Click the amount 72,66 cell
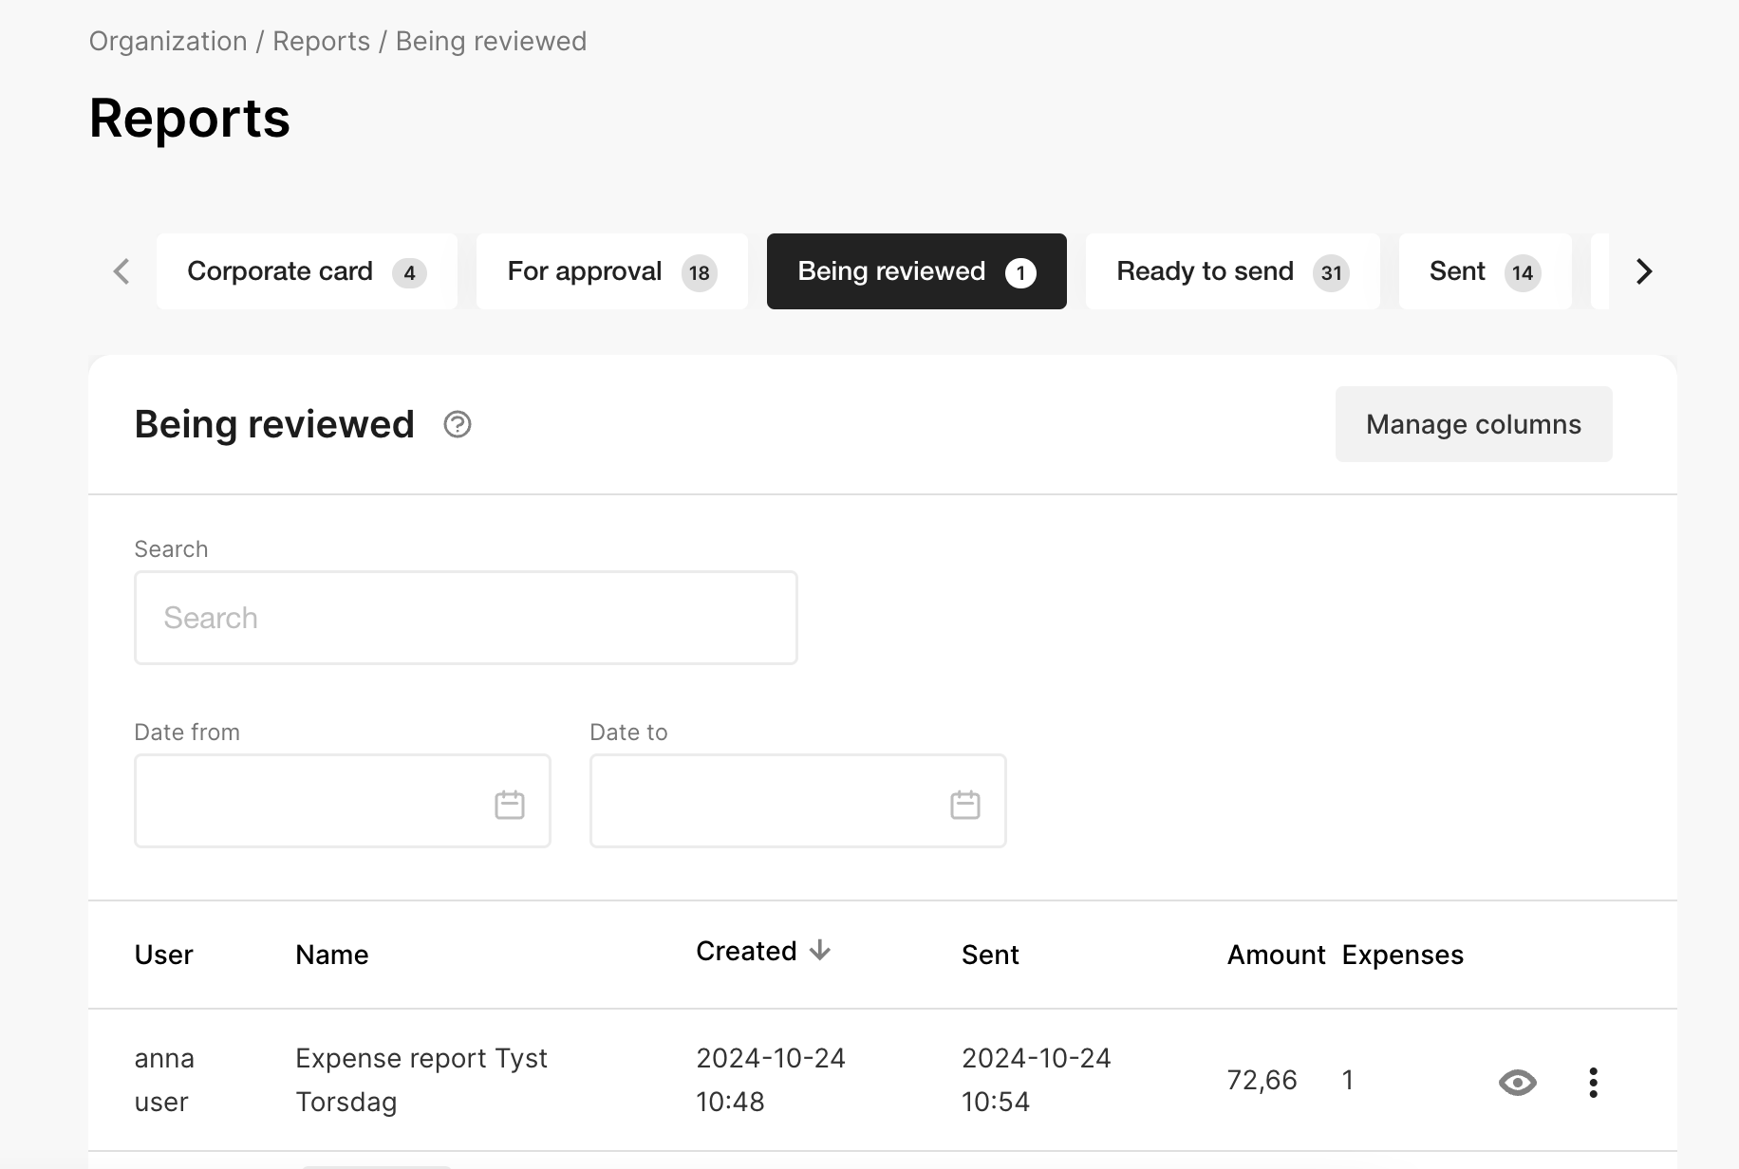The width and height of the screenshot is (1739, 1169). point(1262,1080)
